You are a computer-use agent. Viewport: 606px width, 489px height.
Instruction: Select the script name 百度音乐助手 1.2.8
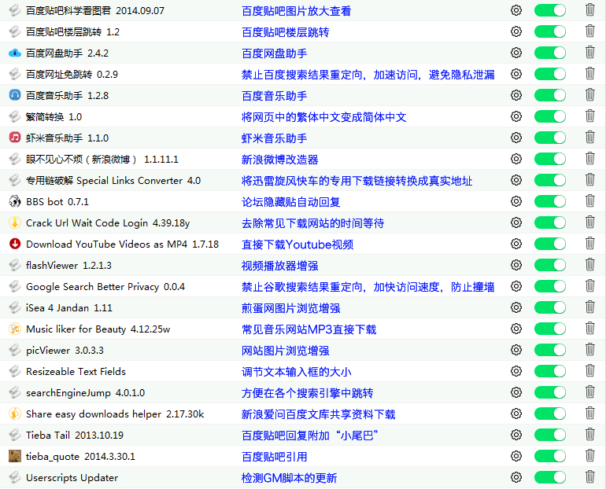coord(67,96)
